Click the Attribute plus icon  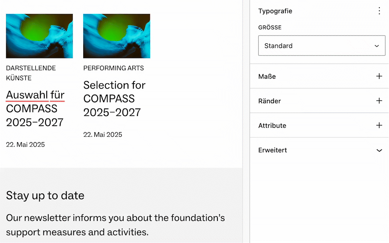379,126
